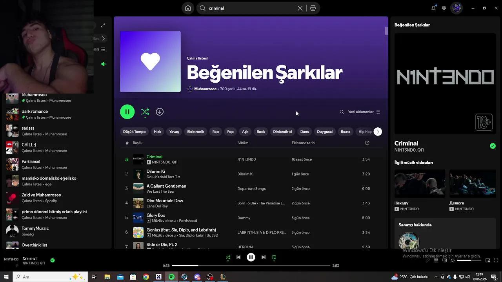
Task: Expand the library panel with the arrows icon
Action: pyautogui.click(x=103, y=25)
